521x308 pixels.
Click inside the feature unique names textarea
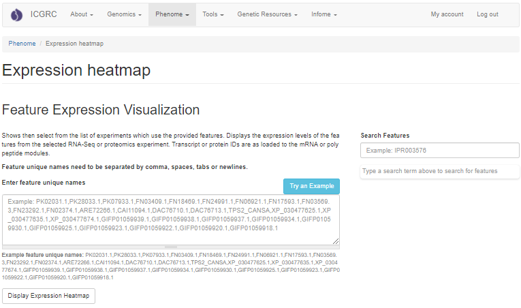[x=170, y=219]
